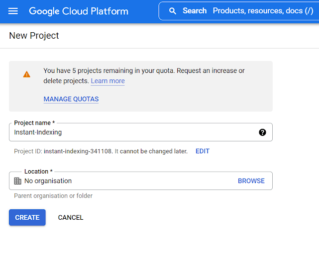The width and height of the screenshot is (319, 253).
Task: Open the MANAGE QUOTAS link
Action: click(x=71, y=99)
